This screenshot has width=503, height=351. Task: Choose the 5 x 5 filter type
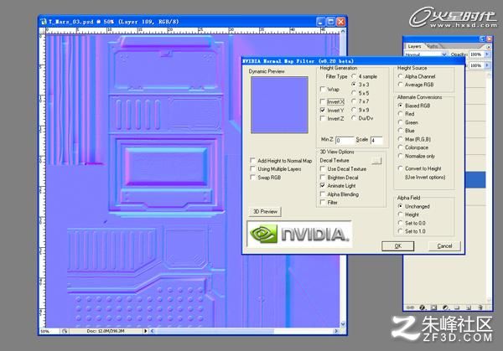click(x=354, y=93)
